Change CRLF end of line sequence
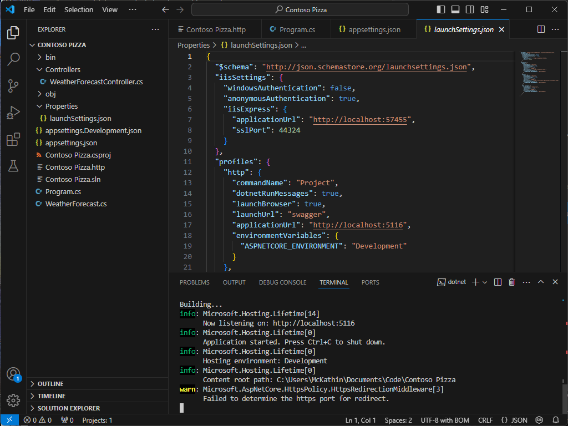The width and height of the screenshot is (568, 426). [485, 420]
